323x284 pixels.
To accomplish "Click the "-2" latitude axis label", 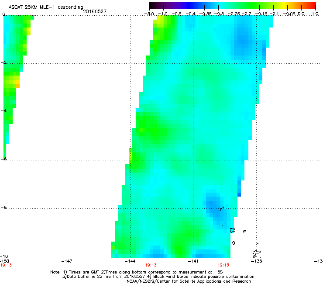I will pos(3,62).
